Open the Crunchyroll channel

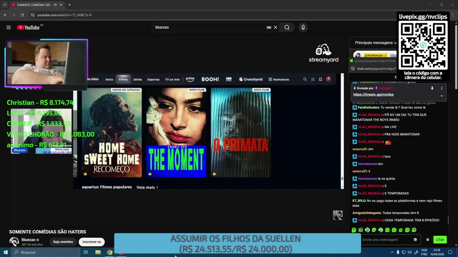[x=251, y=79]
